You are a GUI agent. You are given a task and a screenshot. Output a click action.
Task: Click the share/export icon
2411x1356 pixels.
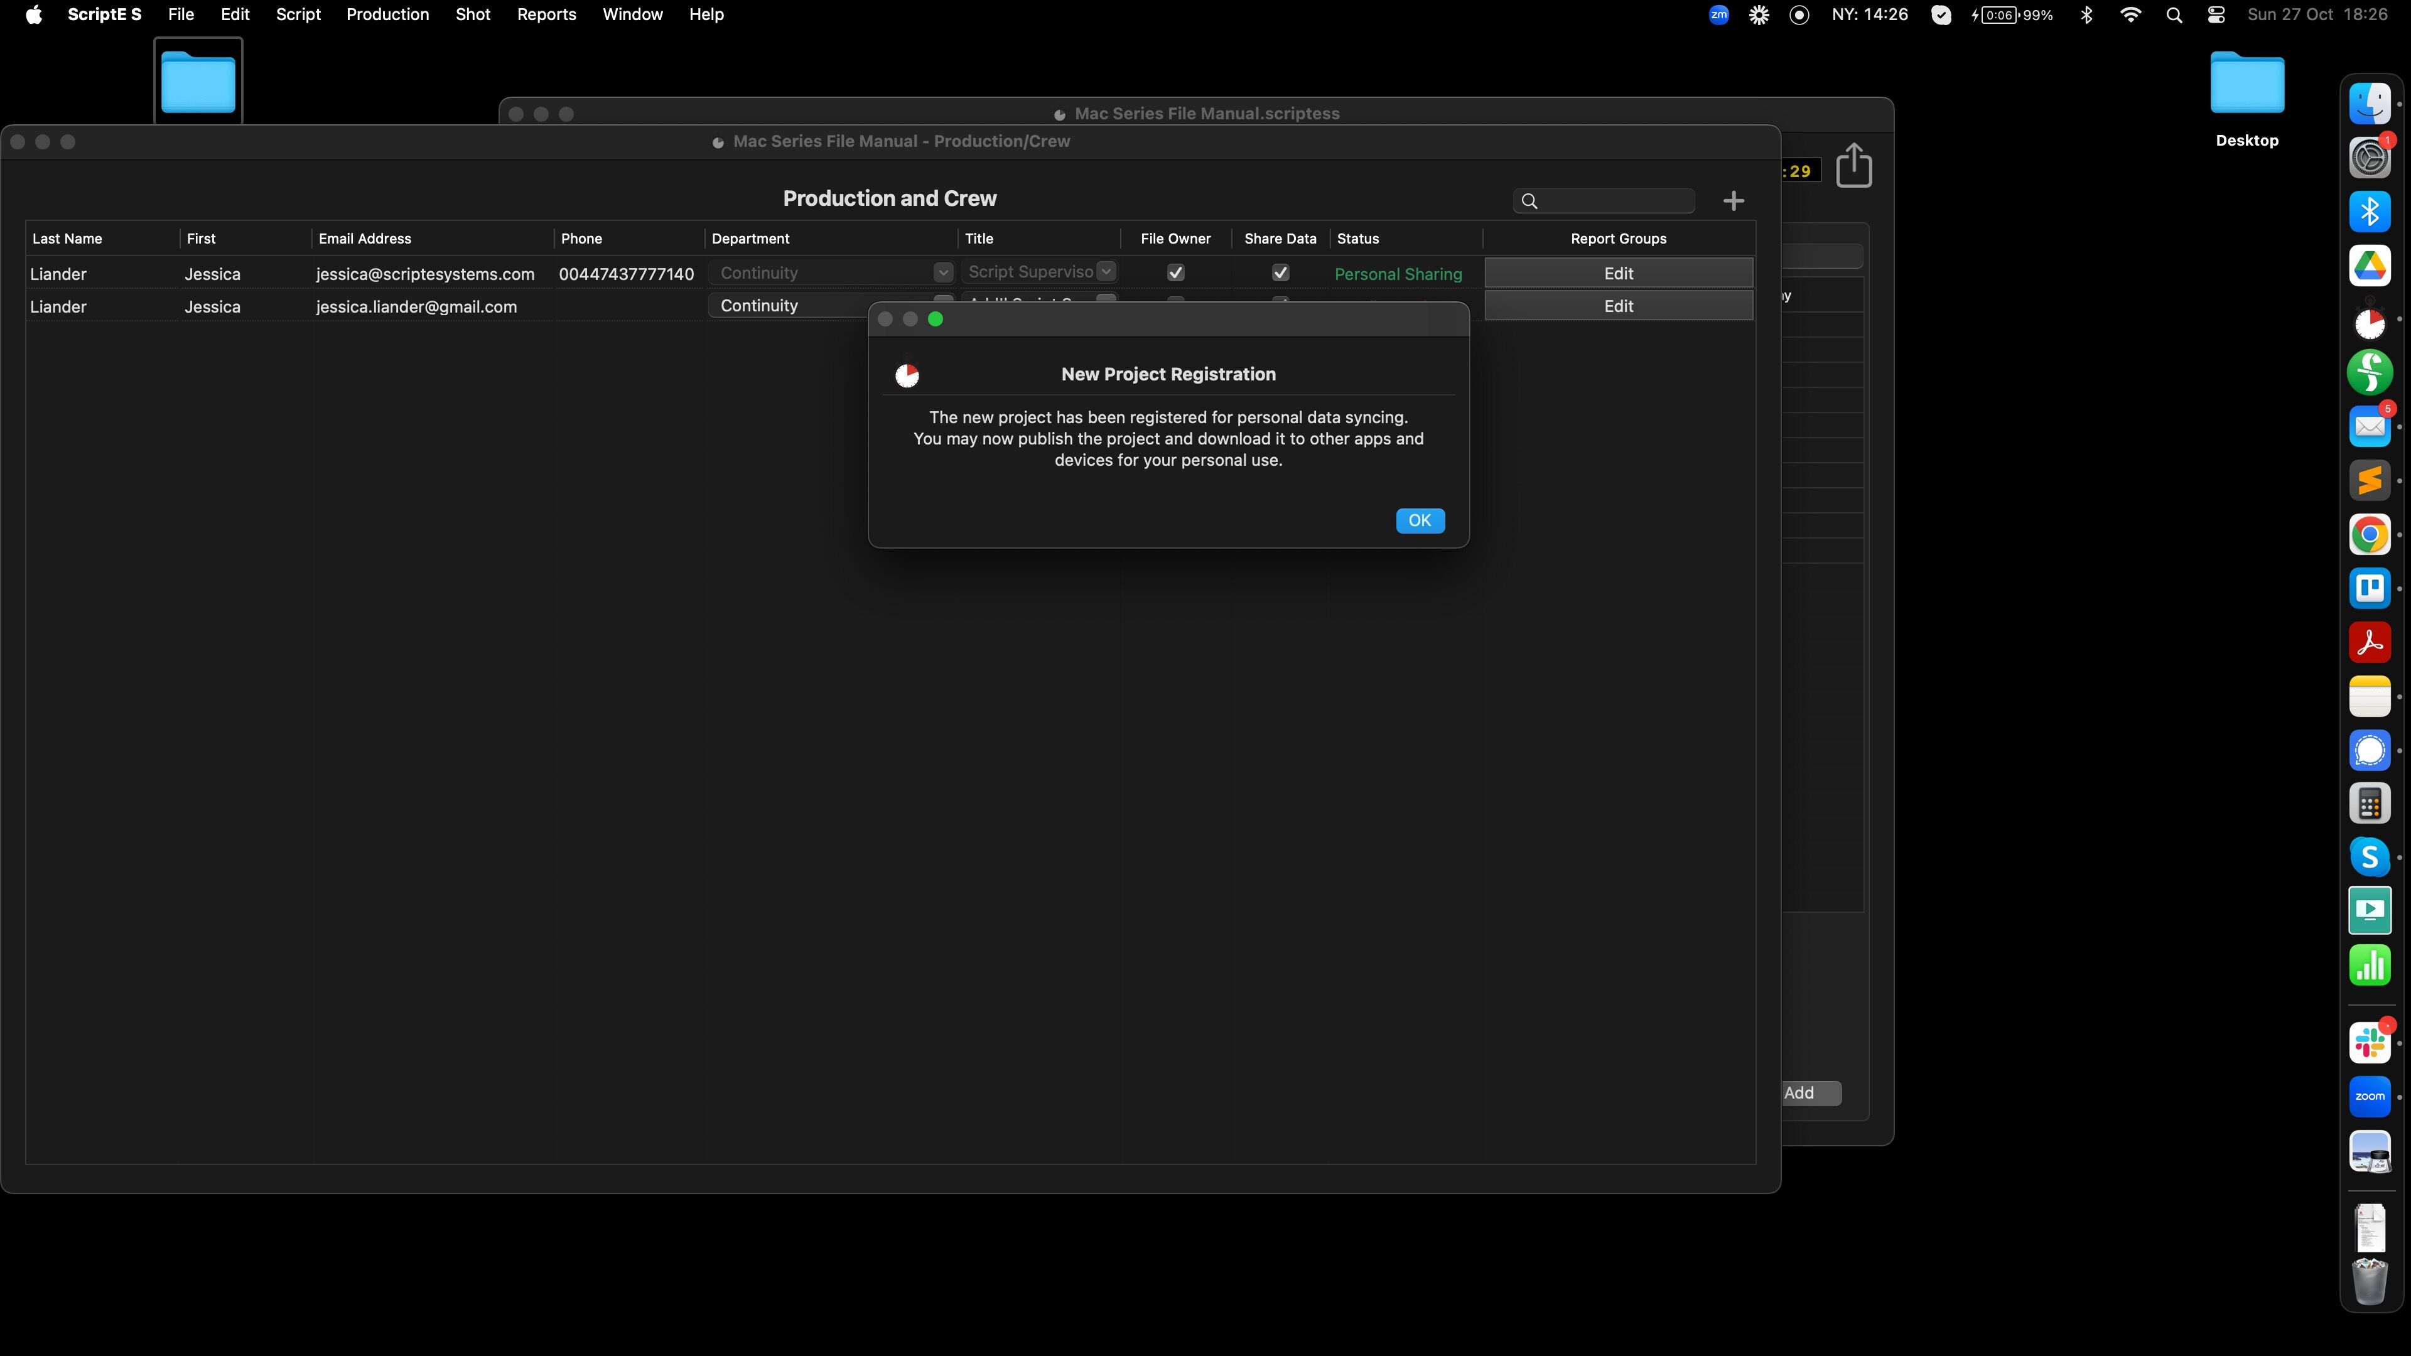(x=1853, y=166)
